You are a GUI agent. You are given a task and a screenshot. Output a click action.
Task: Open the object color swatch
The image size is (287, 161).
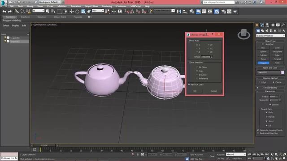click(x=283, y=72)
